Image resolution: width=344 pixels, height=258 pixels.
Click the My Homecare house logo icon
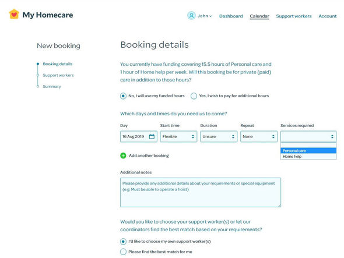tap(14, 14)
